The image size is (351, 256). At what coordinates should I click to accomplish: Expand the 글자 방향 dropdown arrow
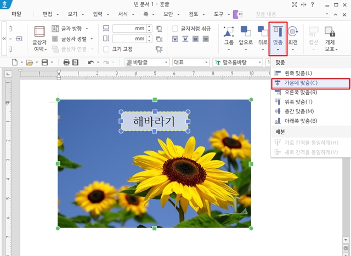(87, 29)
